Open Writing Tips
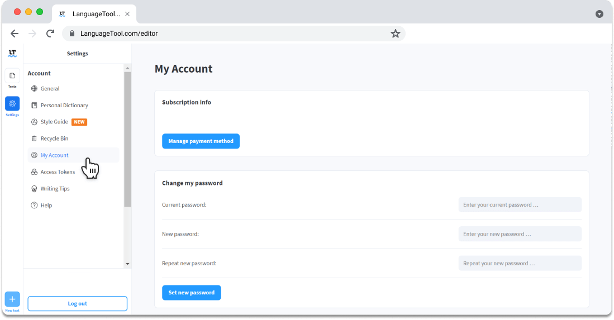 [x=55, y=189]
